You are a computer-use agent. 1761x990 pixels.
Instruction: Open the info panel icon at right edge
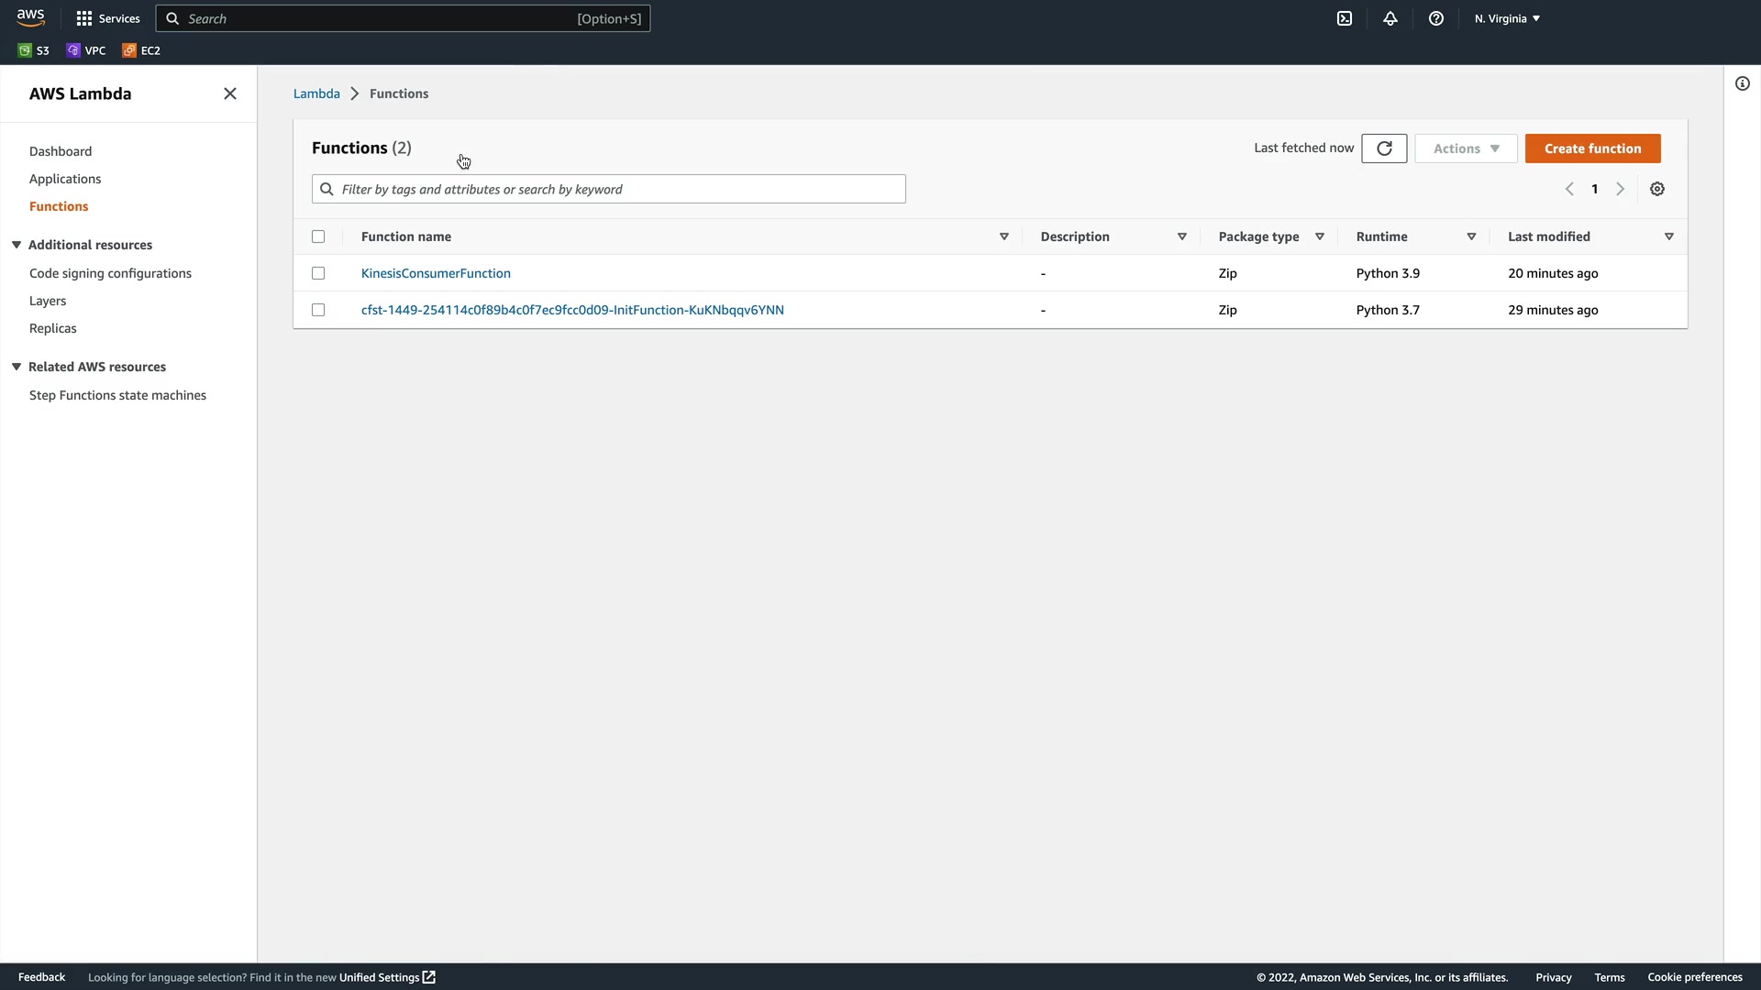[1743, 83]
